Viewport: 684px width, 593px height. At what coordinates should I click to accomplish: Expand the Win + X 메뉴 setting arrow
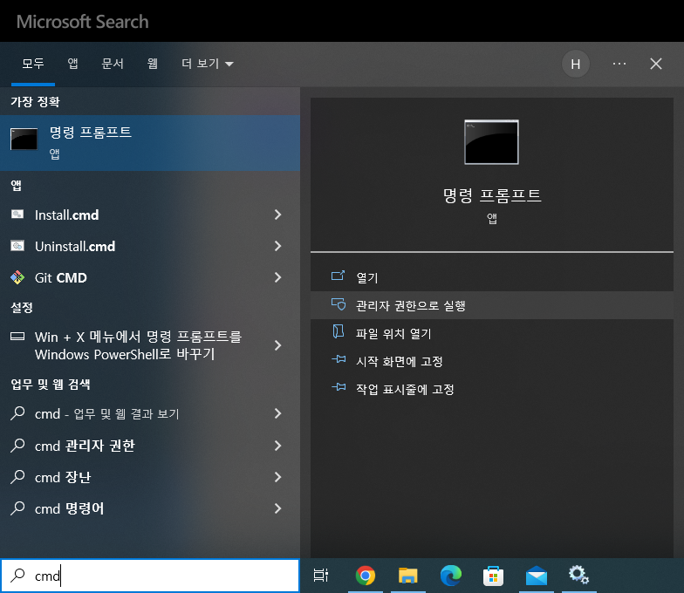277,345
